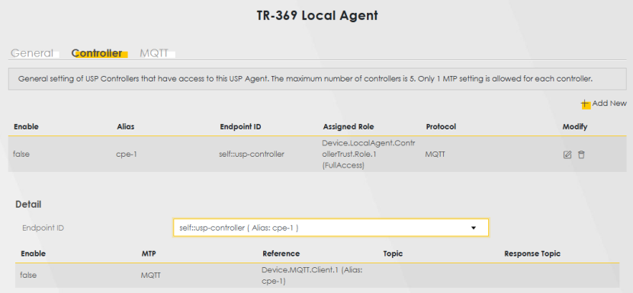The width and height of the screenshot is (633, 293).
Task: Click the Modify column header
Action: [575, 126]
